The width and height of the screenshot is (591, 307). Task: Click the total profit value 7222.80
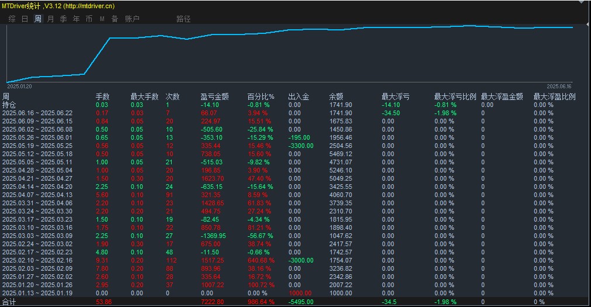[x=212, y=302]
